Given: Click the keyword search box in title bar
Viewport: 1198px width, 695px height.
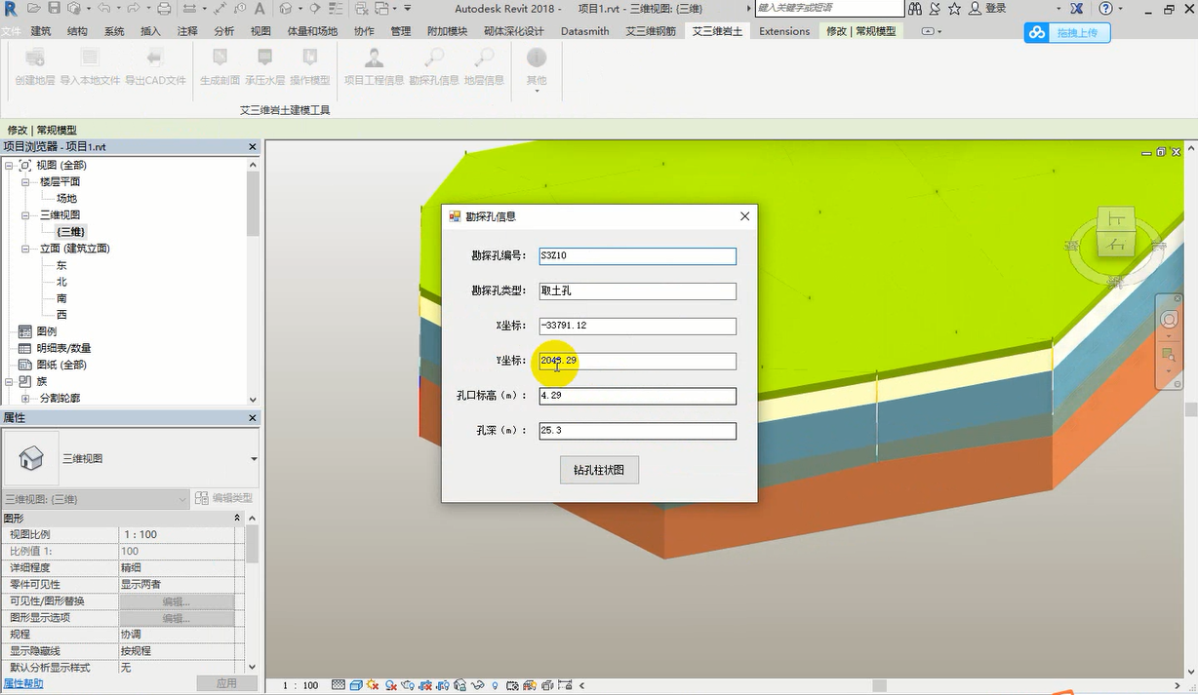Looking at the screenshot, I should [828, 8].
